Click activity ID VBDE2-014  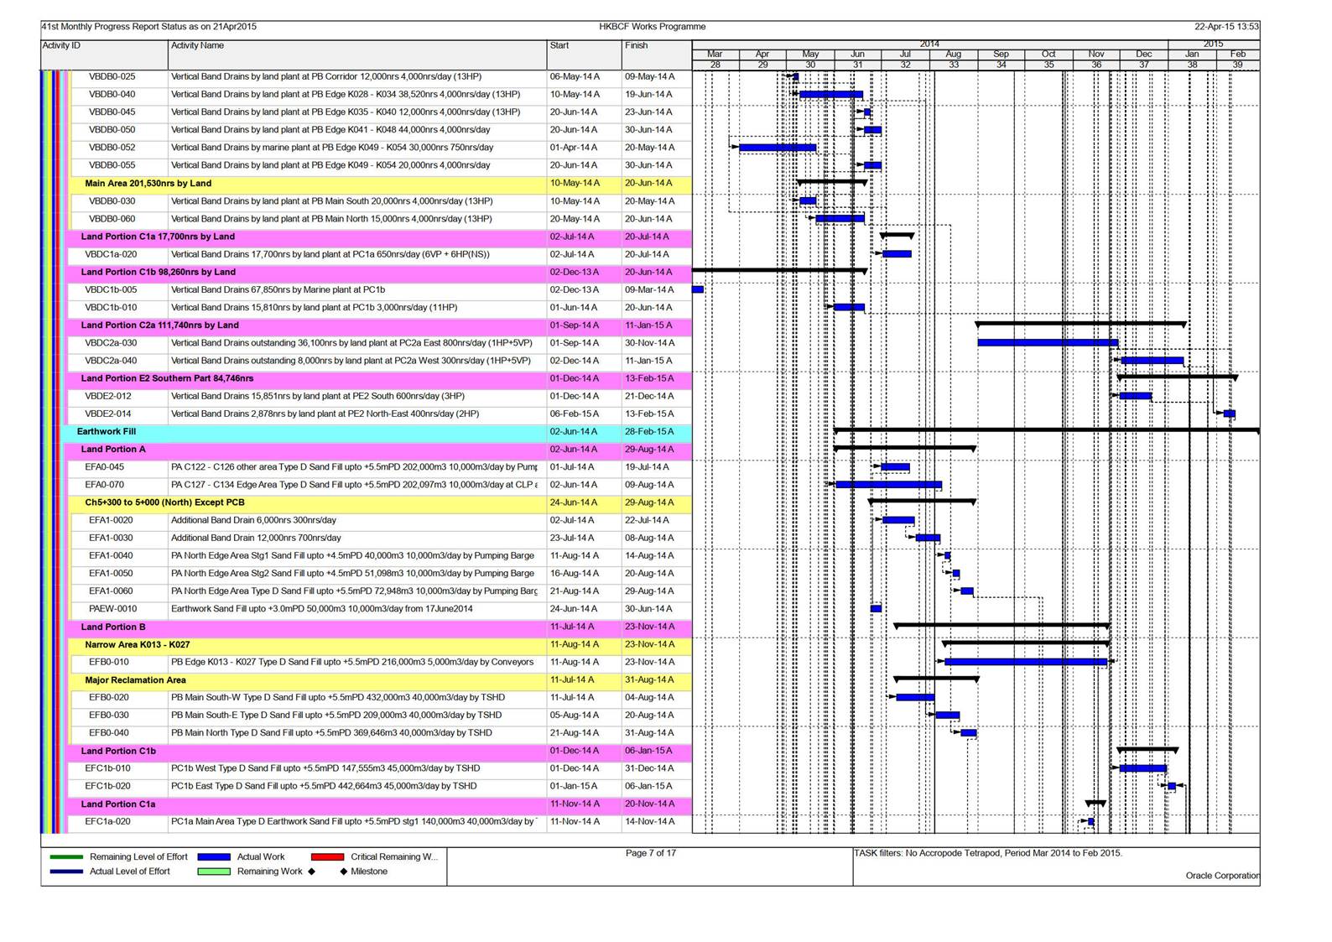[108, 414]
